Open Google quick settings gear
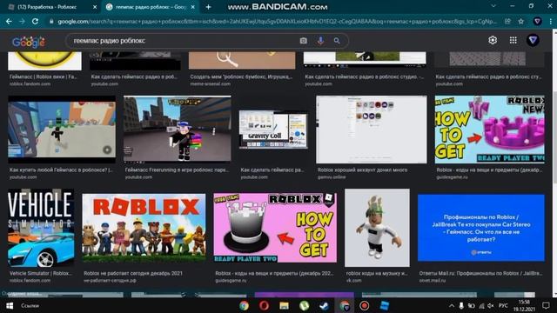The height and width of the screenshot is (313, 557). click(x=493, y=40)
